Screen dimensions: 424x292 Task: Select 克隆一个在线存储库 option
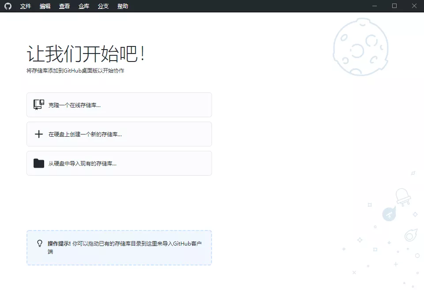[x=119, y=104]
